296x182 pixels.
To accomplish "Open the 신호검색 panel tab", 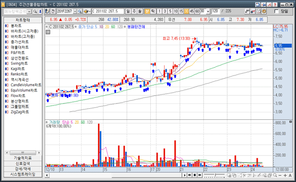I will click(23, 163).
